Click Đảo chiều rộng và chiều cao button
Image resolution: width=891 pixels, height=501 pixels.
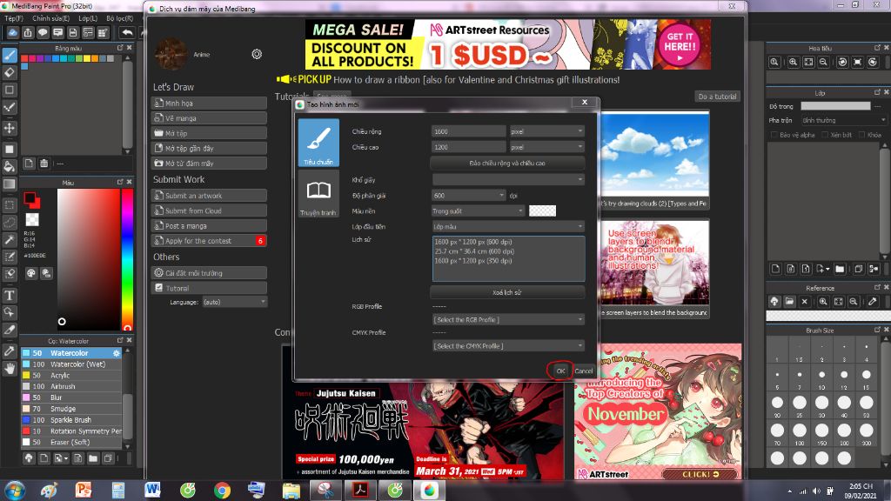[x=507, y=164]
